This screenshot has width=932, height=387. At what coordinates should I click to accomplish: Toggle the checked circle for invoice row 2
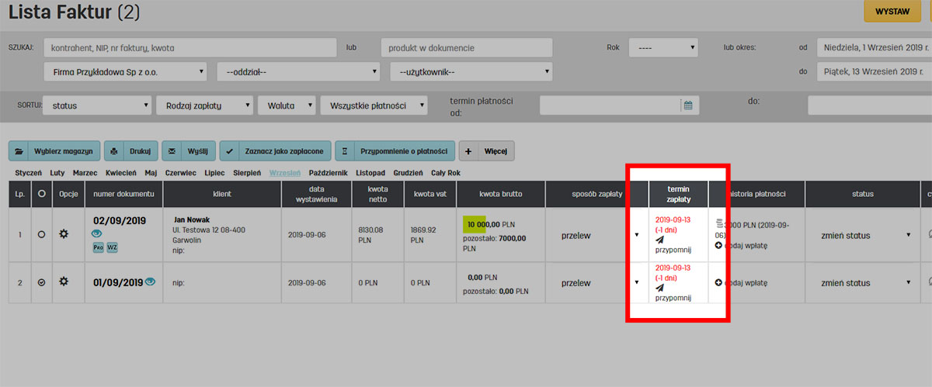[x=41, y=283]
